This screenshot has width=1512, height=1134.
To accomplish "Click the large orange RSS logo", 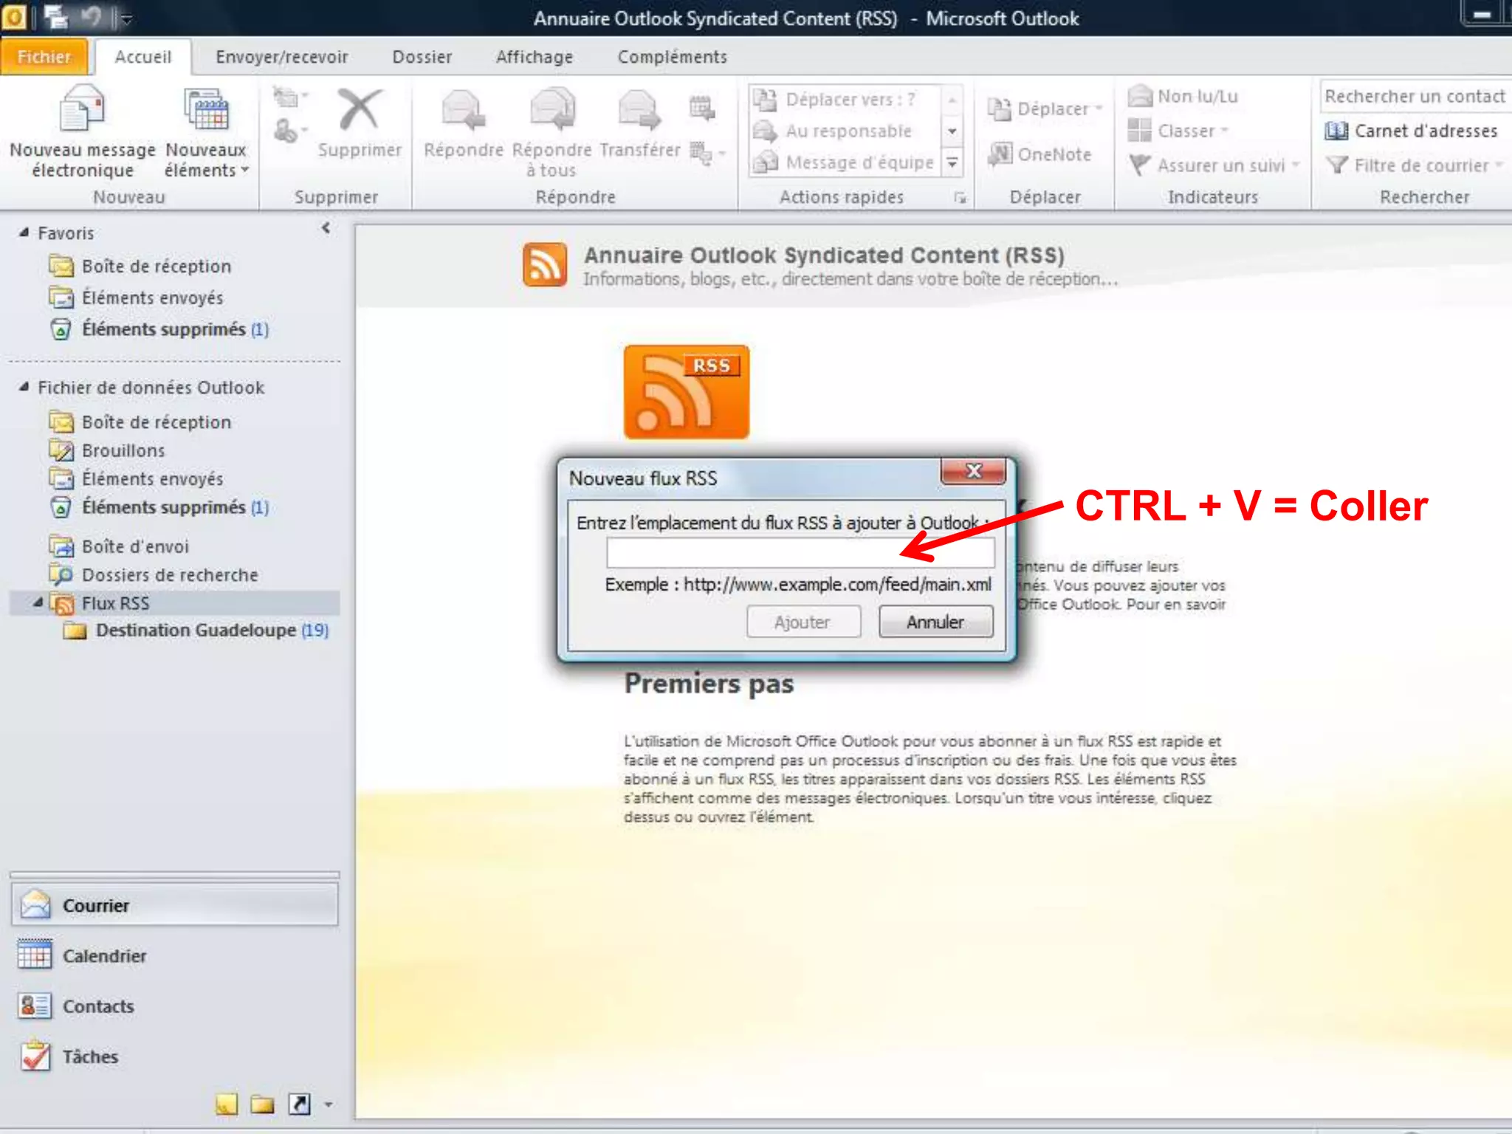I will coord(687,392).
